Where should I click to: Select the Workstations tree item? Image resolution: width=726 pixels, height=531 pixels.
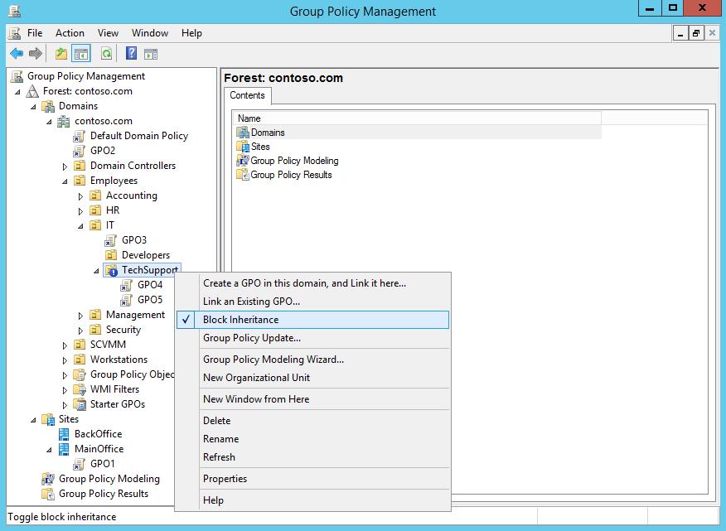click(x=119, y=360)
